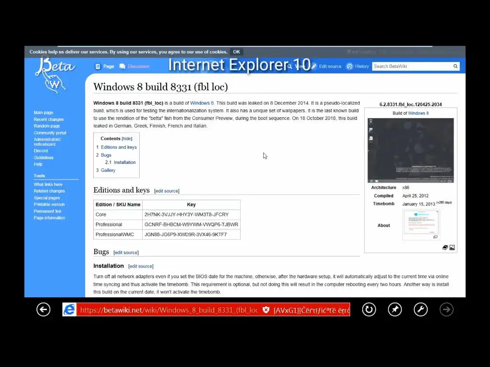The image size is (490, 367).
Task: Open the Page tab
Action: [x=109, y=66]
